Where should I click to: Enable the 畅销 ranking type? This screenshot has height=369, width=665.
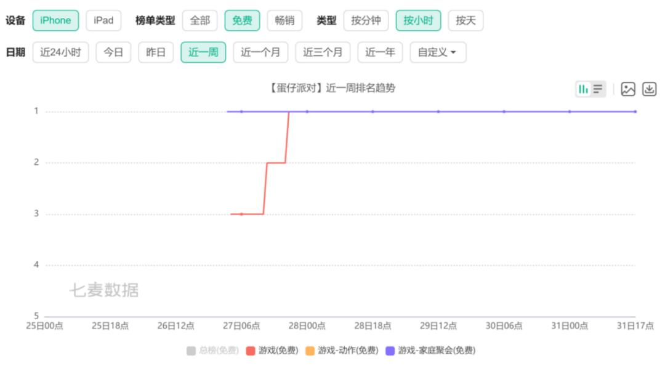286,20
